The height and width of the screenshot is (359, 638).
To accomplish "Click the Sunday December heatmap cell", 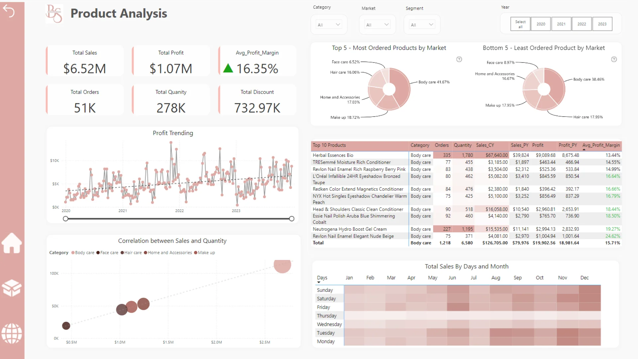I will 590,290.
